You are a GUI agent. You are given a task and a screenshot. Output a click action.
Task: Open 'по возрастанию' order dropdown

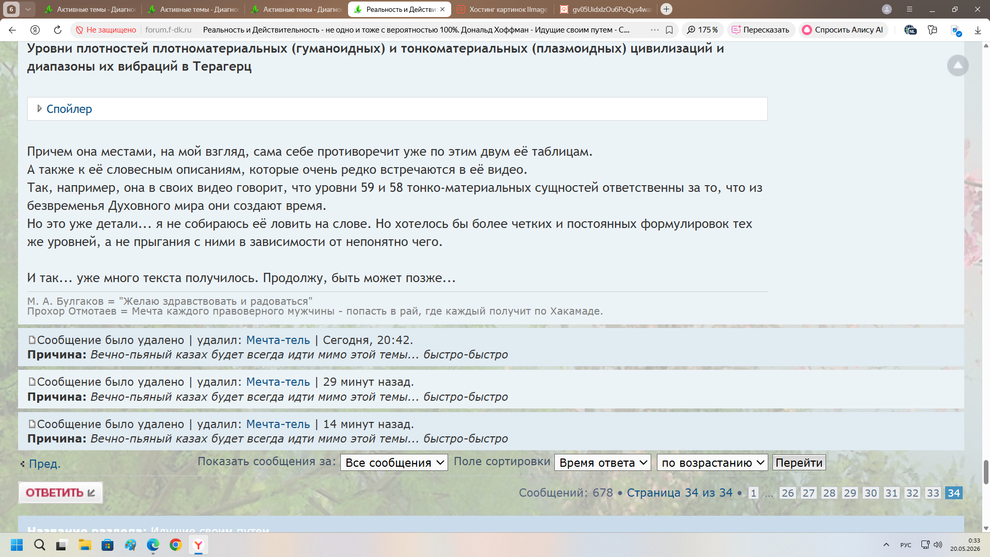click(x=712, y=463)
